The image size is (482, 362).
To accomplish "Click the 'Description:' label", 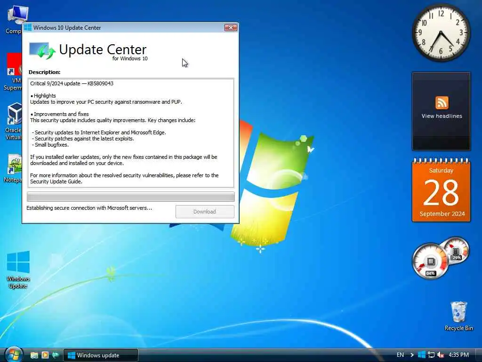I will [45, 72].
